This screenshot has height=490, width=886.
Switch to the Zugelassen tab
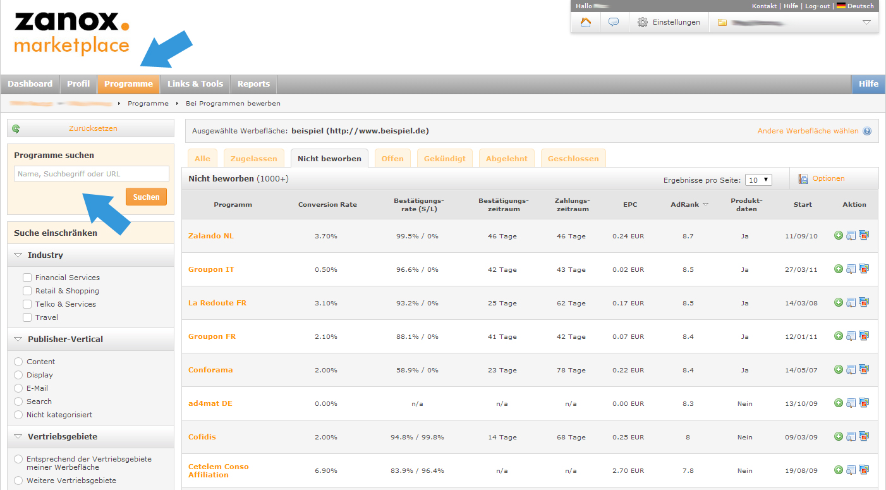pos(253,159)
